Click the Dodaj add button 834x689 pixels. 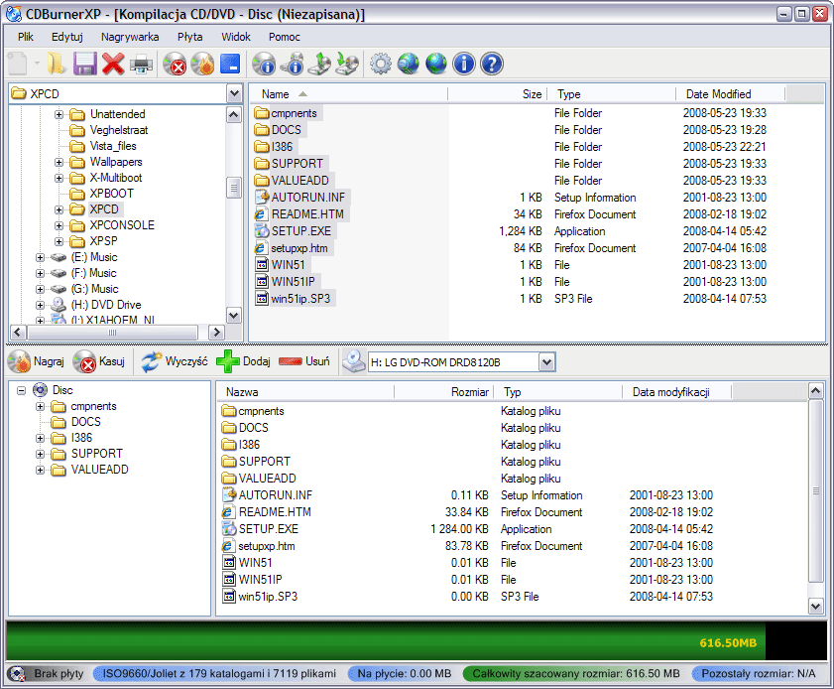pos(244,361)
